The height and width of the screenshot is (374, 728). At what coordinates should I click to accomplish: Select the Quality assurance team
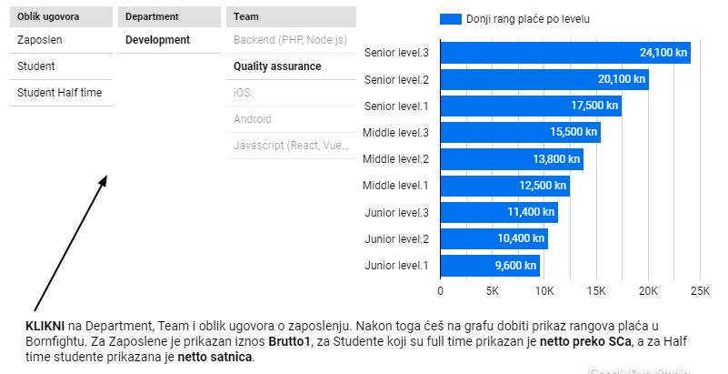tap(291, 66)
